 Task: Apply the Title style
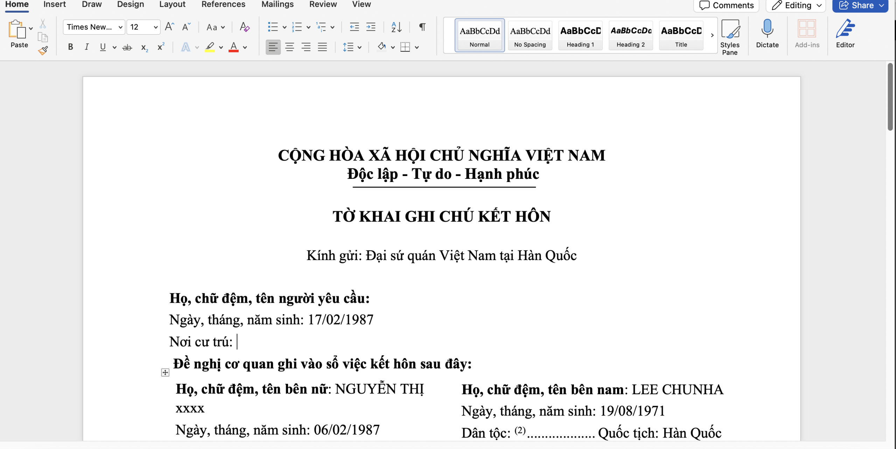pyautogui.click(x=681, y=35)
